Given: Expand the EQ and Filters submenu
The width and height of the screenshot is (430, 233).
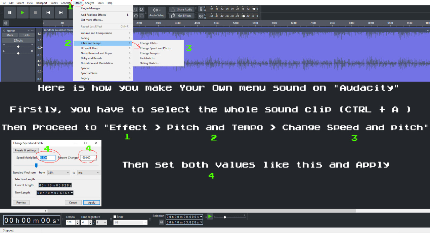Looking at the screenshot, I should pyautogui.click(x=103, y=48).
